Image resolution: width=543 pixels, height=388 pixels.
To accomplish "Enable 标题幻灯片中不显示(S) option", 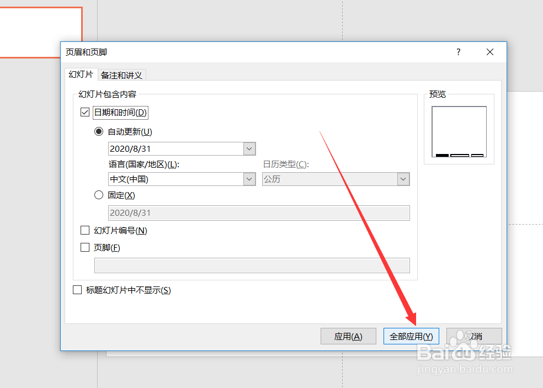I will (x=77, y=290).
